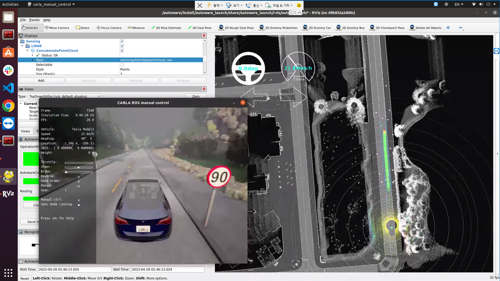Select the Style Points value
The width and height of the screenshot is (500, 281).
(x=125, y=69)
